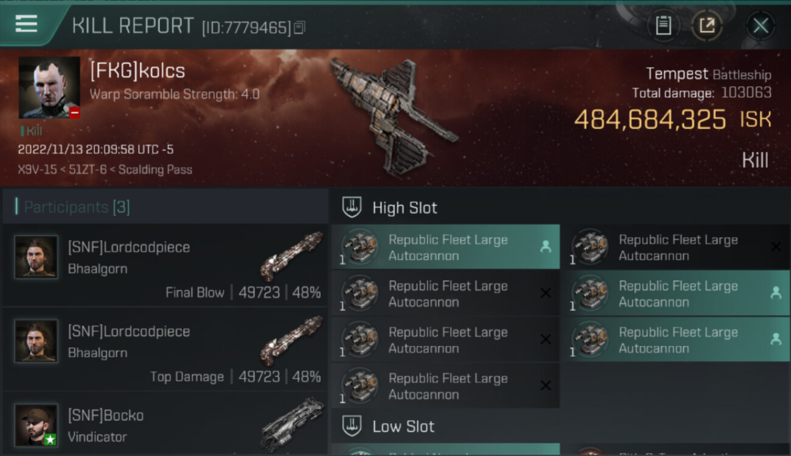Open the hamburger menu at top left
Screen dimensions: 791x456
pyautogui.click(x=26, y=24)
